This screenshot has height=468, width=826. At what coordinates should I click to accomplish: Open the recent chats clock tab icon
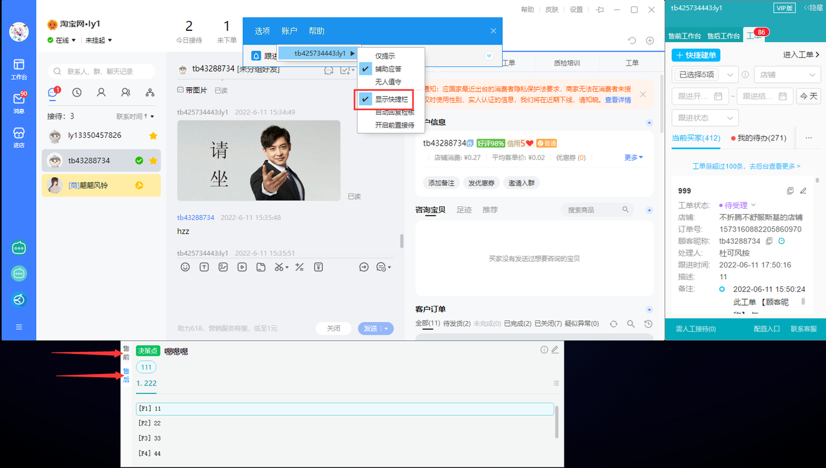coord(77,92)
